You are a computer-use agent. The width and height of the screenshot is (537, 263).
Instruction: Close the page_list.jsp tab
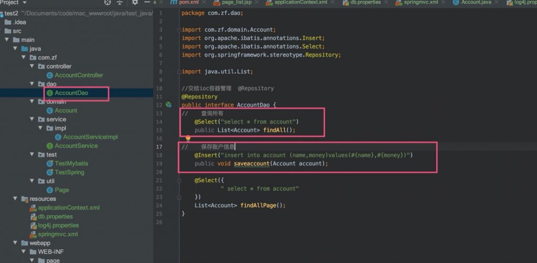click(257, 3)
